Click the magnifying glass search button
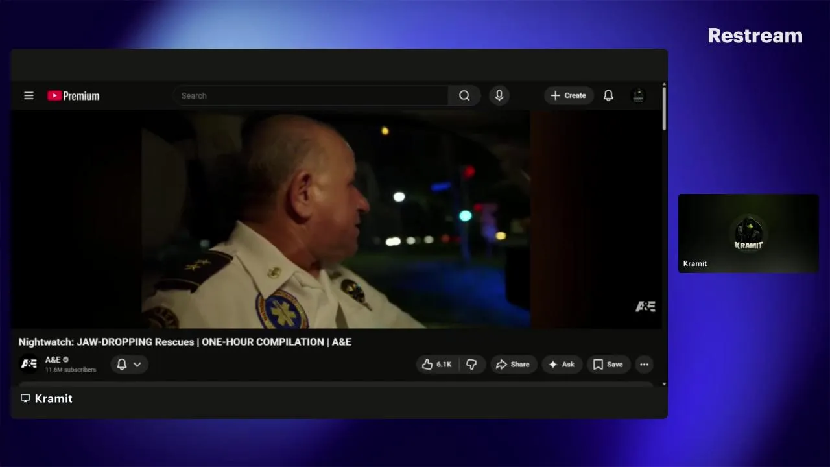The height and width of the screenshot is (467, 830). (464, 95)
